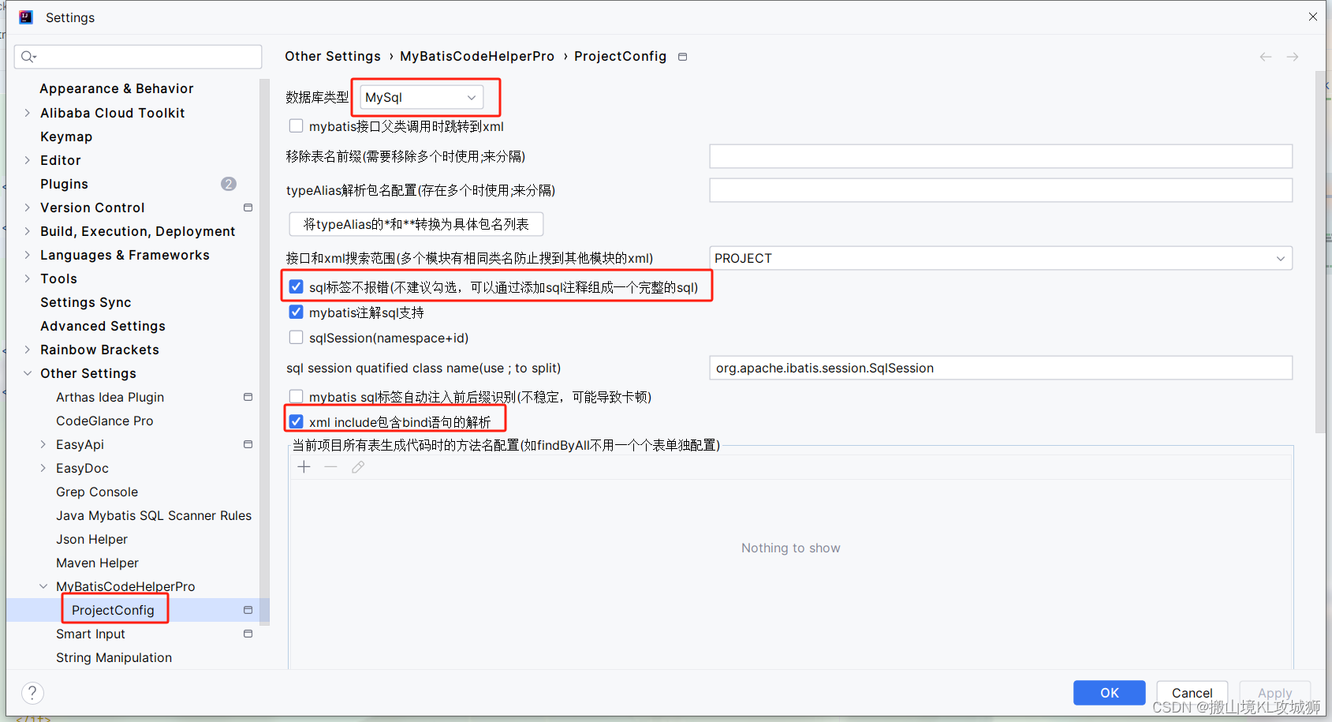Open Json Helper settings
This screenshot has height=722, width=1332.
pos(91,539)
